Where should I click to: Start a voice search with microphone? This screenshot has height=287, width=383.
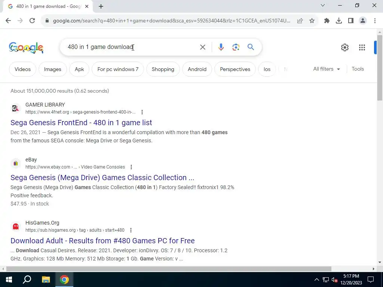coord(221,47)
